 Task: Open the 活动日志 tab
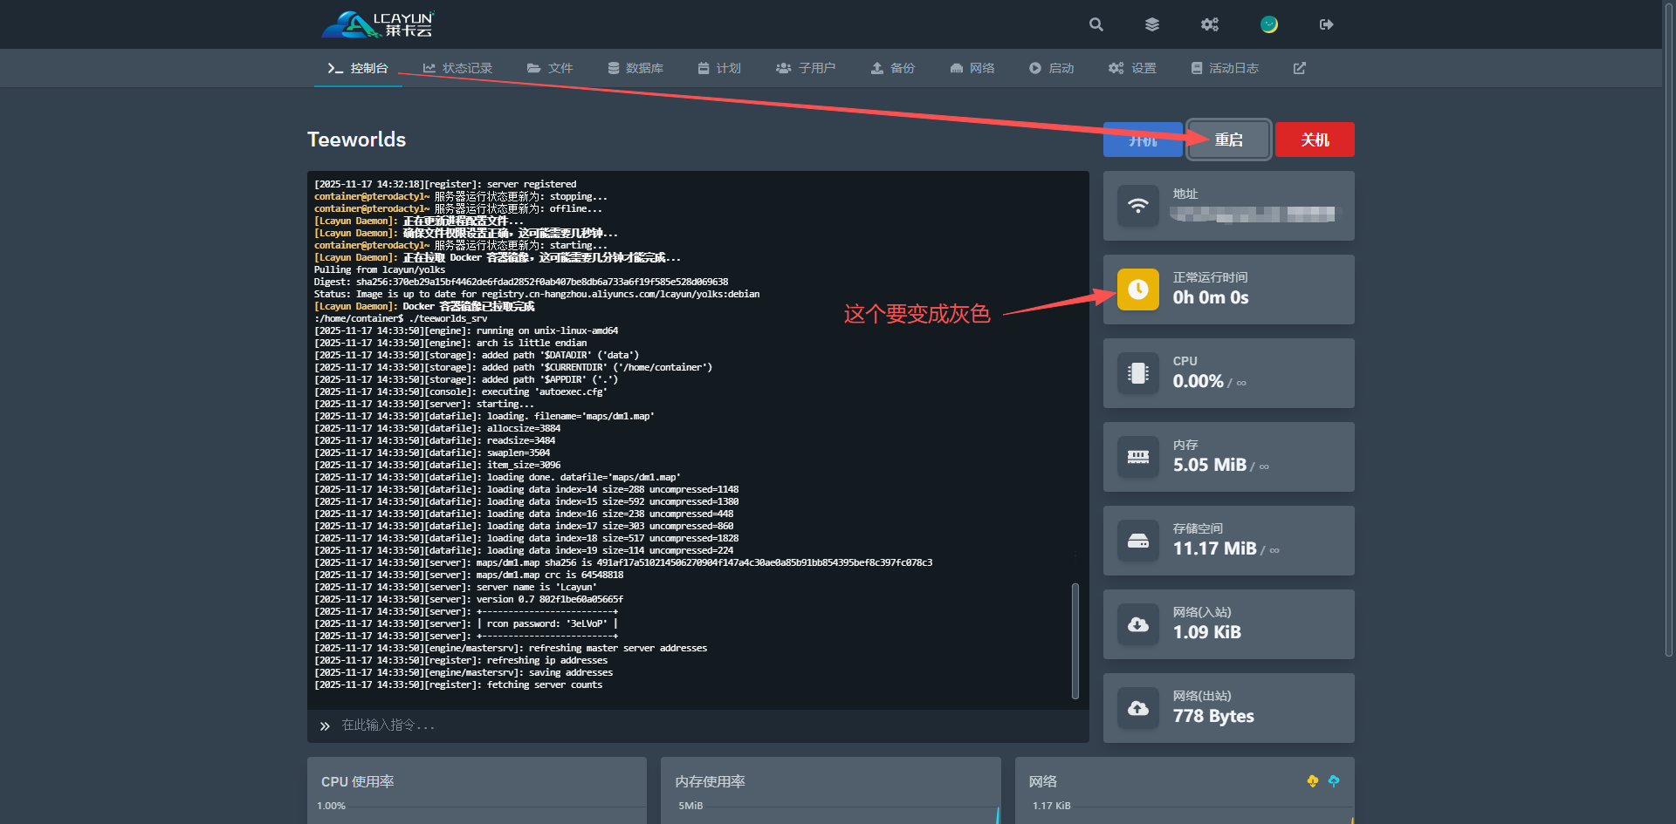pyautogui.click(x=1225, y=68)
